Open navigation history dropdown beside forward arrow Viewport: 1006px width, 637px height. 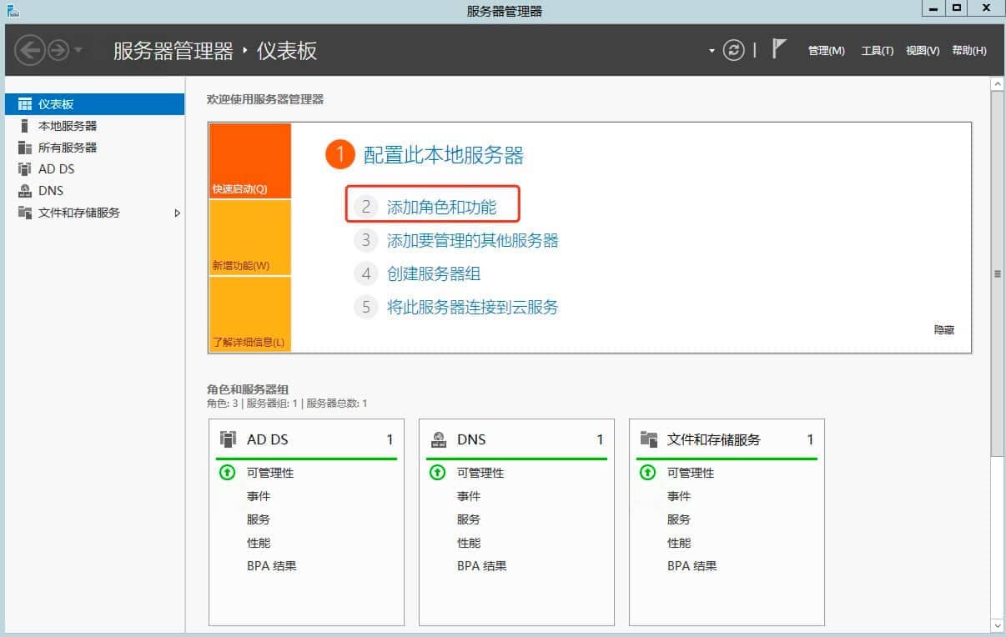click(x=78, y=51)
